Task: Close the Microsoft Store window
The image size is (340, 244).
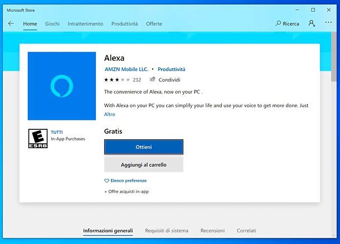Action: pos(329,10)
